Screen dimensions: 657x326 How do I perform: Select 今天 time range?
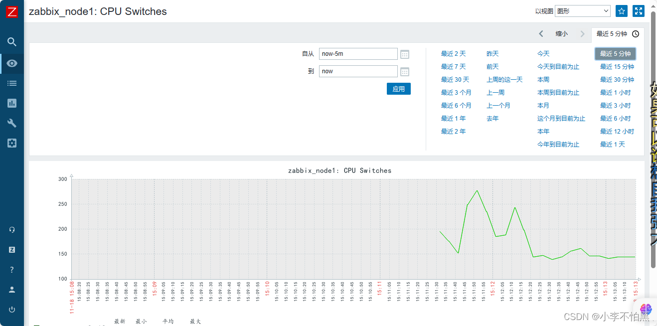tap(543, 54)
